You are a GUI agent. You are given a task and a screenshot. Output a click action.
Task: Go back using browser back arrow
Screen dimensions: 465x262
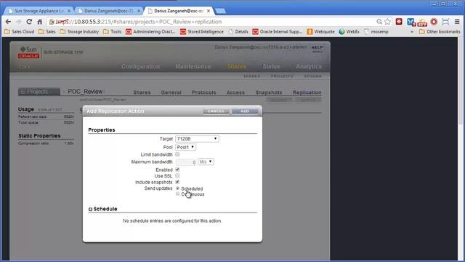tap(8, 22)
